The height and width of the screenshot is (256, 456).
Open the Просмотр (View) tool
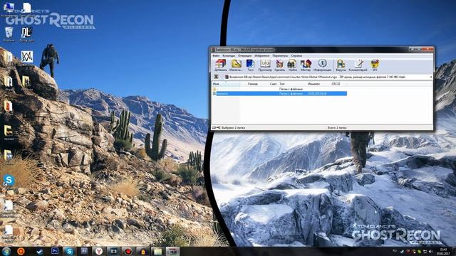(x=265, y=65)
